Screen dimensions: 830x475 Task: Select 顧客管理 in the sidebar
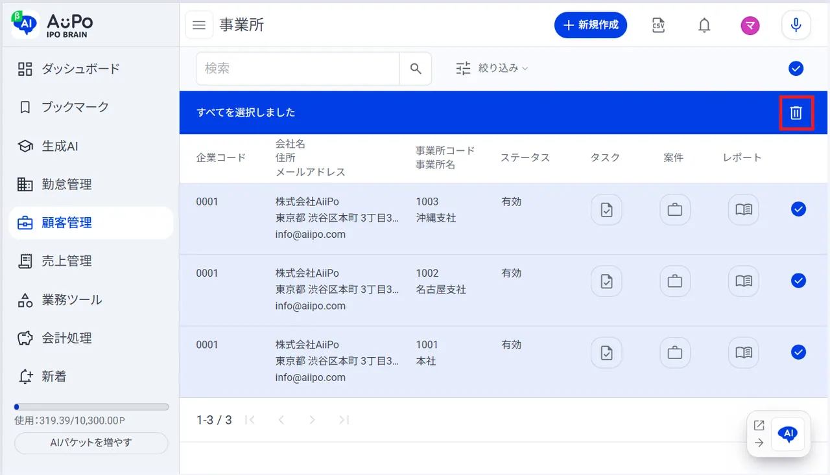tap(91, 223)
